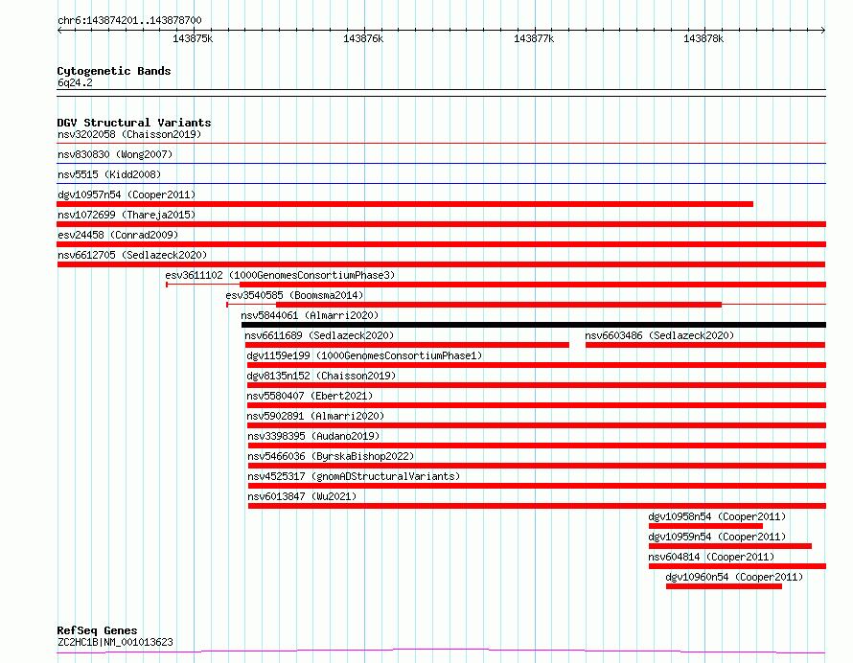Image resolution: width=853 pixels, height=663 pixels.
Task: Select nsv5580407 (Ebert2021) label
Action: (x=311, y=396)
